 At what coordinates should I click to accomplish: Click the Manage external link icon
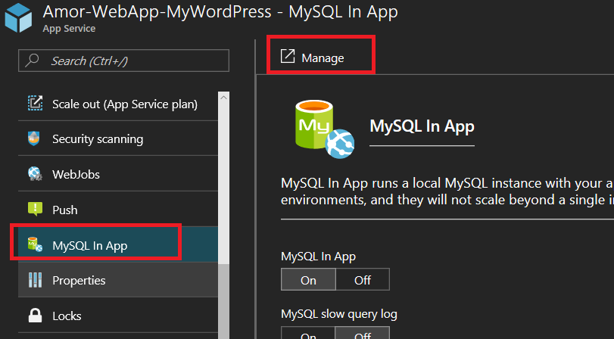pyautogui.click(x=288, y=56)
